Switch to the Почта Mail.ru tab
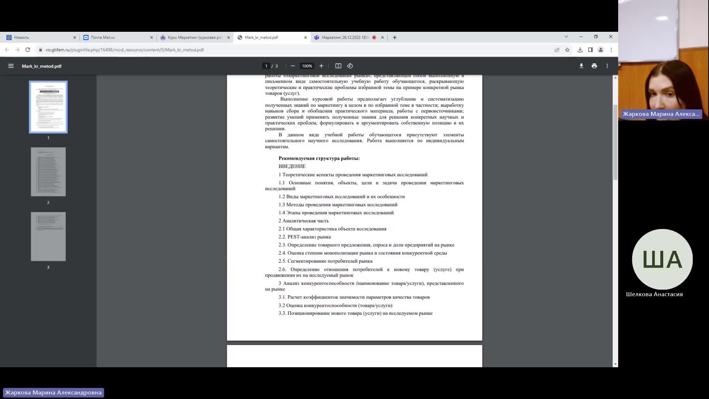This screenshot has height=399, width=709. pyautogui.click(x=117, y=37)
